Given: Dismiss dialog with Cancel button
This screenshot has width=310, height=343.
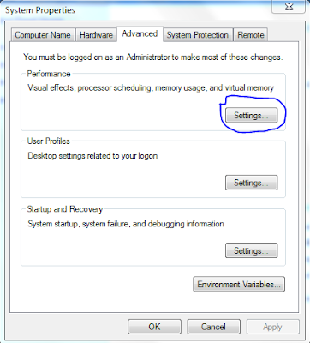Looking at the screenshot, I should point(213,327).
